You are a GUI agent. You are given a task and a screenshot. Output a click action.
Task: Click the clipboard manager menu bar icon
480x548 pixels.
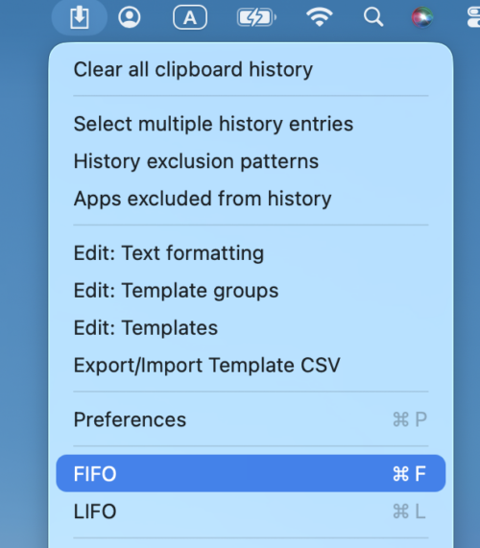coord(80,17)
